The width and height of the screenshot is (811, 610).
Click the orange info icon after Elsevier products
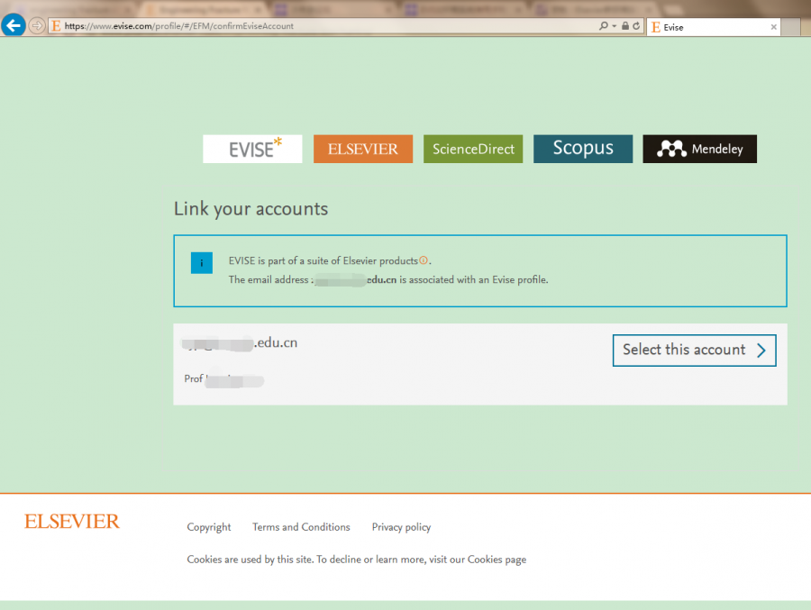coord(424,260)
